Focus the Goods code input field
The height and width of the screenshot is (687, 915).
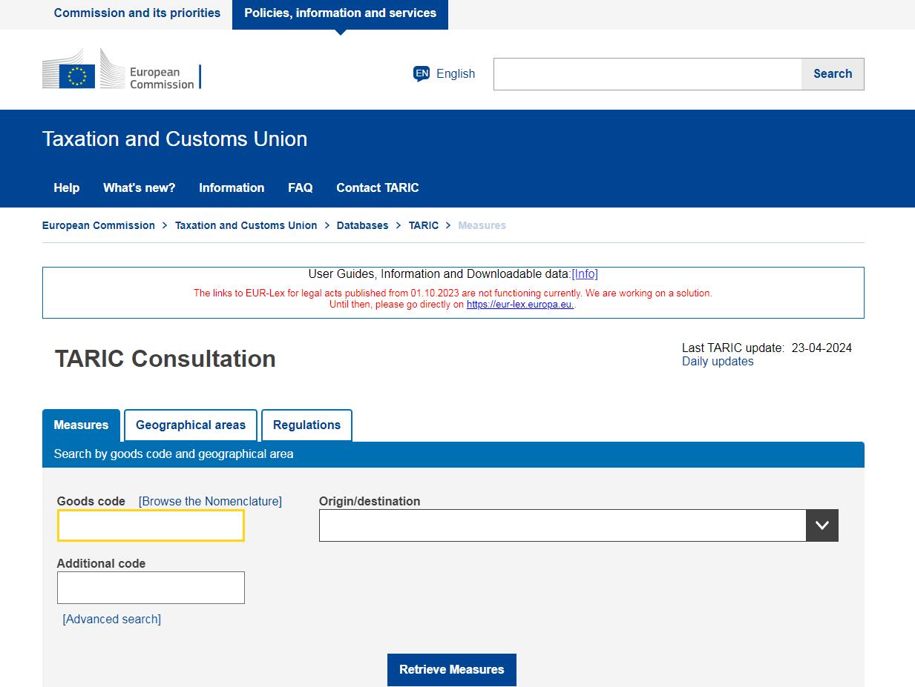151,525
